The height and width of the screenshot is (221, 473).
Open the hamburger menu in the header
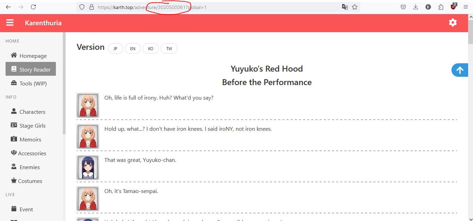(10, 23)
